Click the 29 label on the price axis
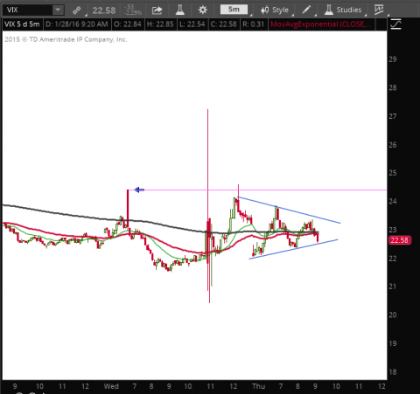 [x=393, y=59]
